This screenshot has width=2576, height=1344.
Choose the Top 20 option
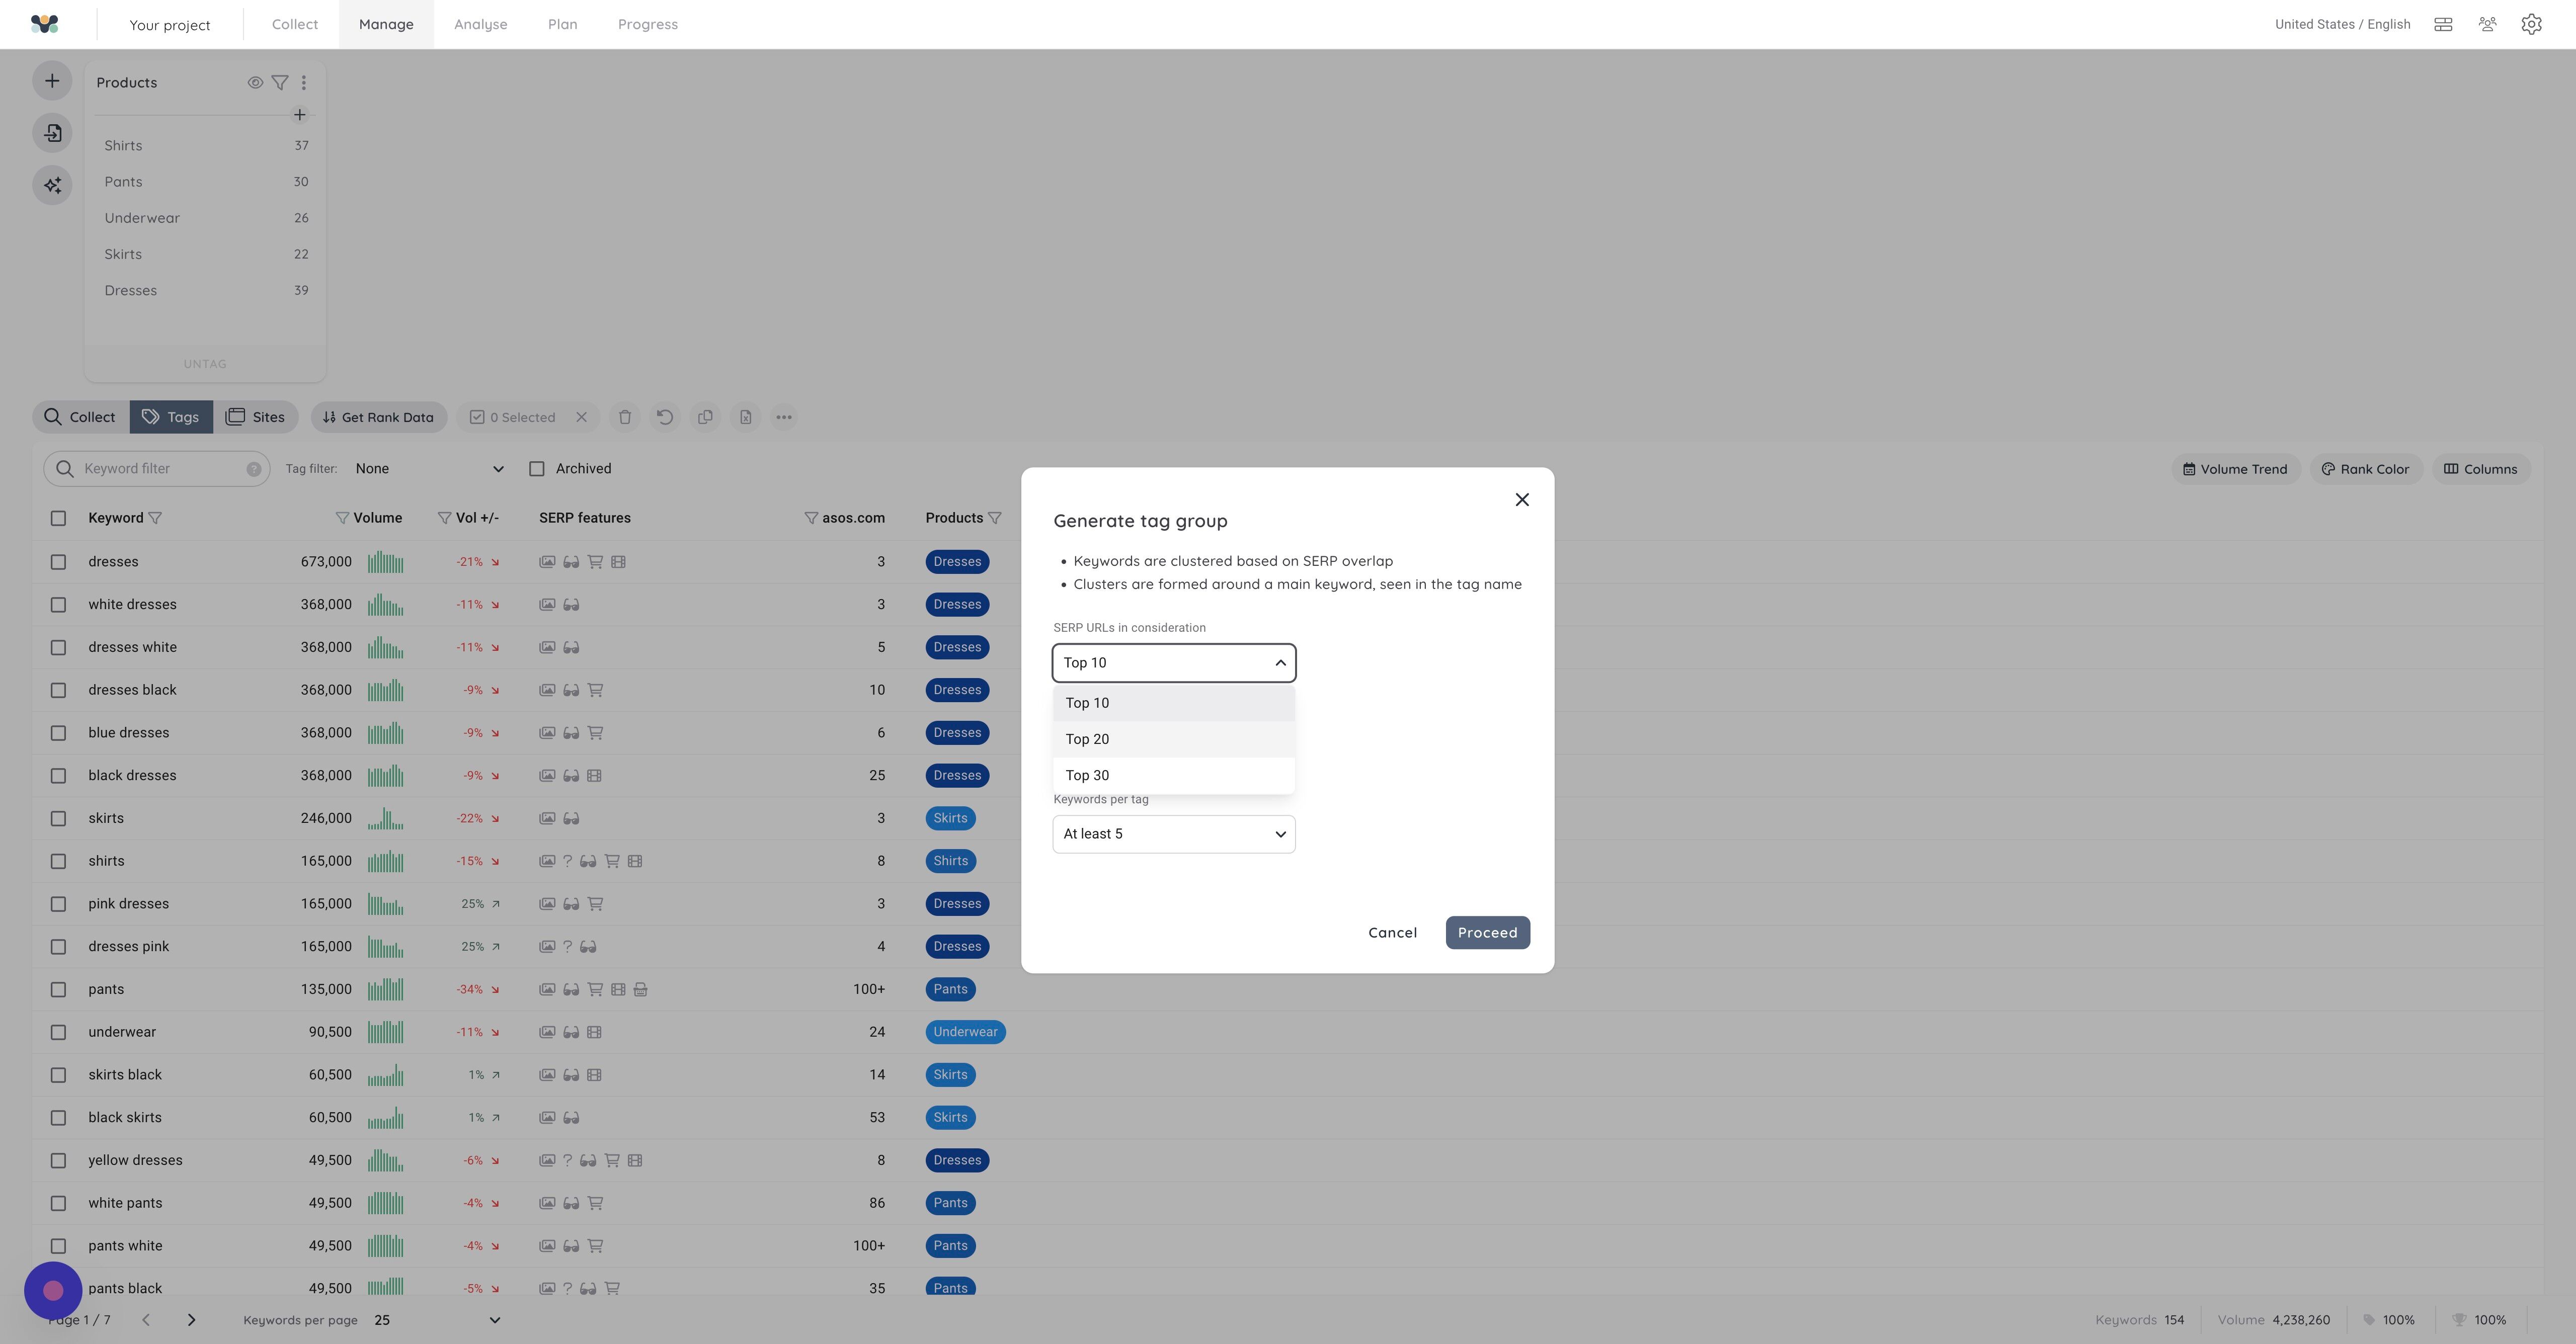coord(1174,739)
